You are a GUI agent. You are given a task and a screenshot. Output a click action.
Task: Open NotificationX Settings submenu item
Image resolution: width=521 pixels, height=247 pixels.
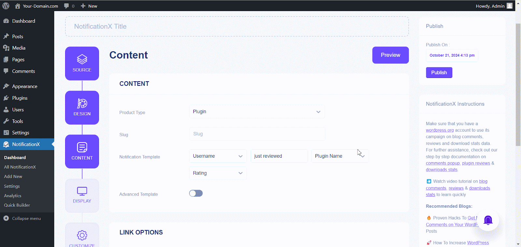pos(12,186)
